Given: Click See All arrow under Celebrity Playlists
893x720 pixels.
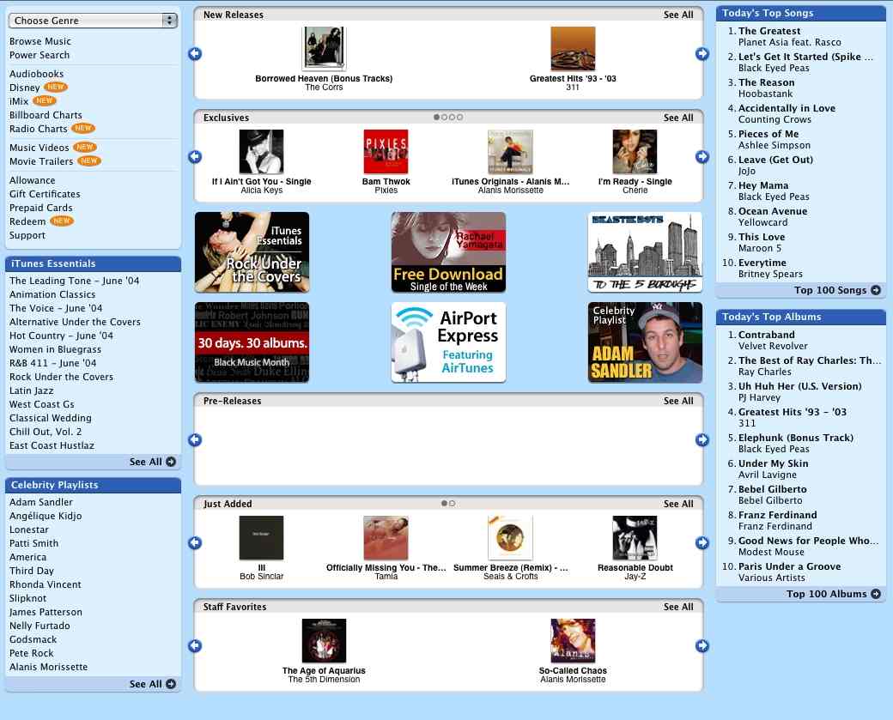Looking at the screenshot, I should click(x=171, y=684).
